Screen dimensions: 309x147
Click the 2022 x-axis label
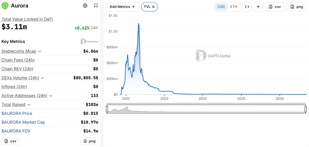pos(126,99)
